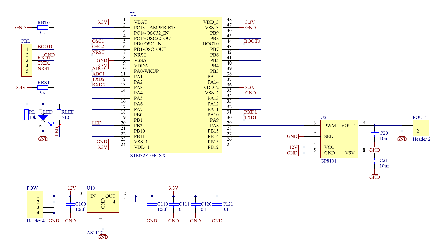Select capacitor C120 symbol
This screenshot has height=249, width=448.
click(x=195, y=204)
